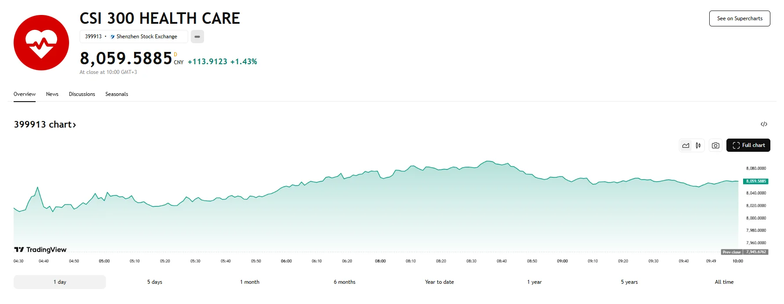Click the red heart health care logo
Viewport: 784px width, 304px height.
[x=41, y=43]
